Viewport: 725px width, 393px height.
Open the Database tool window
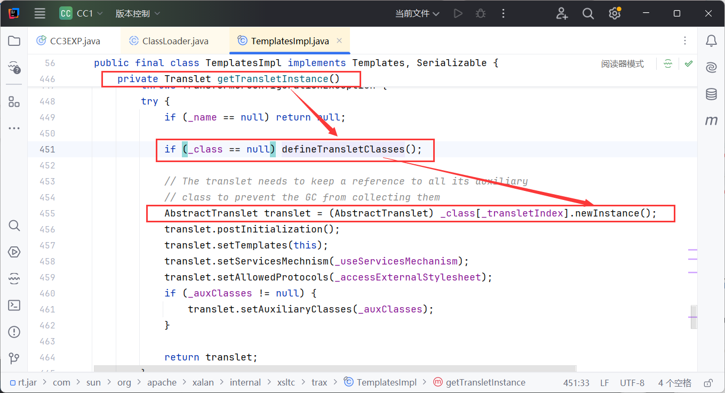pos(711,94)
